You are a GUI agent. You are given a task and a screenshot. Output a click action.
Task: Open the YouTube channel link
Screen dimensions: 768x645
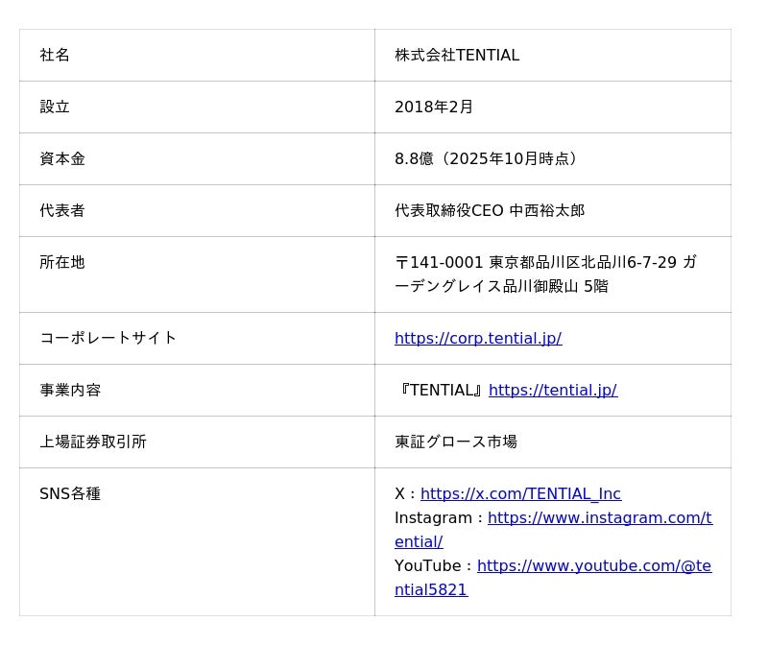click(593, 566)
